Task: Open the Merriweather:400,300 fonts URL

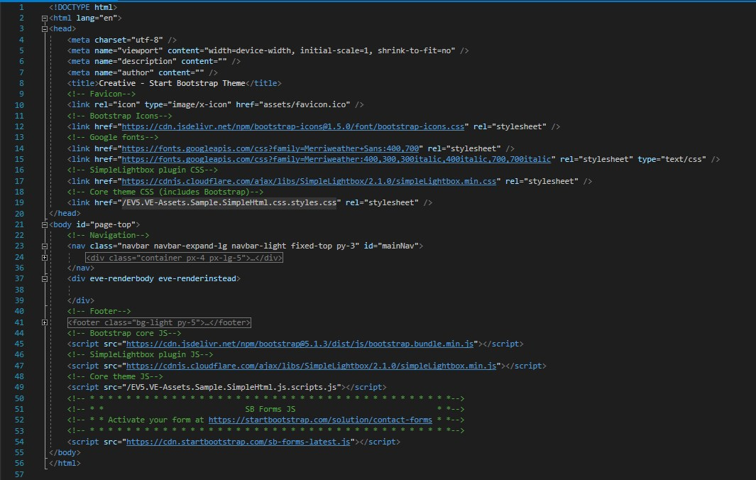Action: (x=336, y=159)
